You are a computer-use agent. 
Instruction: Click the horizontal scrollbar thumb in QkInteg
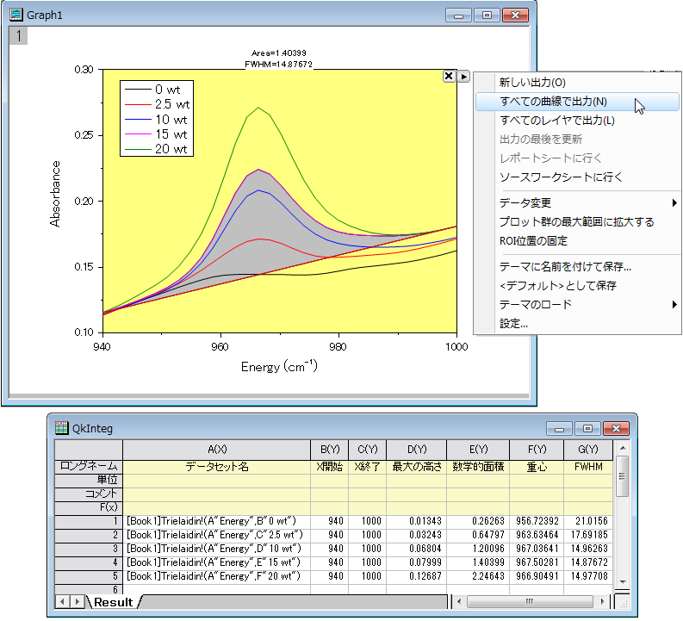tap(530, 602)
